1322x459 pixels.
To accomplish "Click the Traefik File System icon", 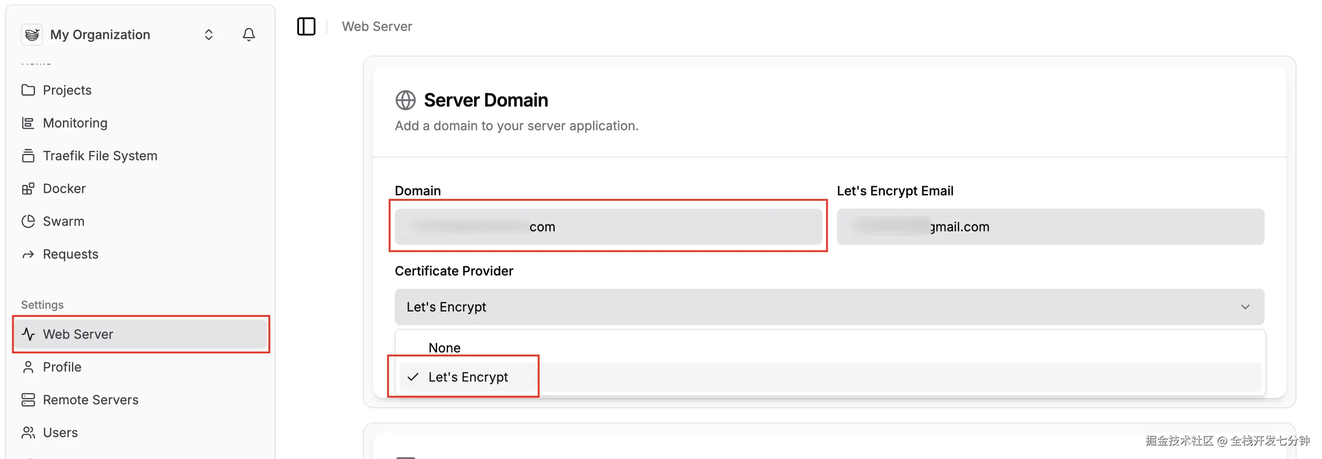I will (28, 156).
